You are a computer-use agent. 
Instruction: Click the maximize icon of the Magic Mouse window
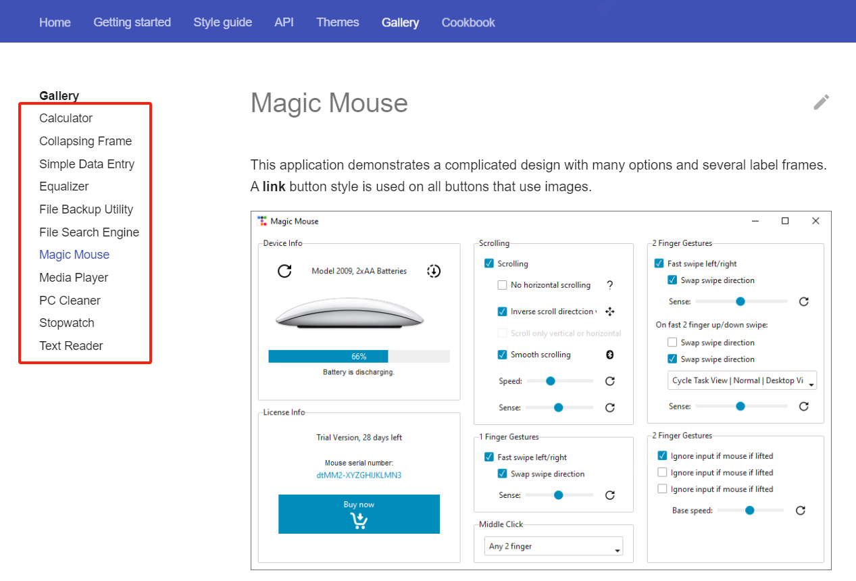tap(785, 221)
